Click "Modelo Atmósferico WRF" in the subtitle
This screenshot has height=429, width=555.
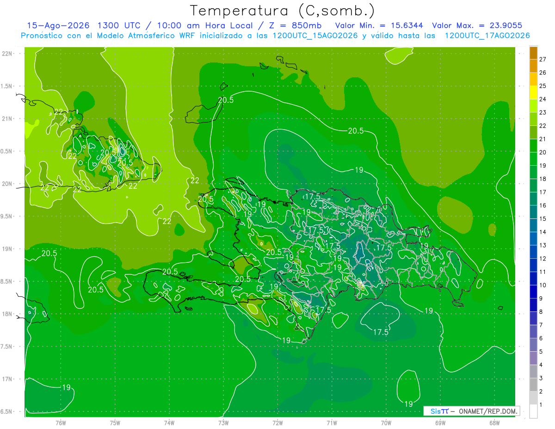pyautogui.click(x=147, y=36)
